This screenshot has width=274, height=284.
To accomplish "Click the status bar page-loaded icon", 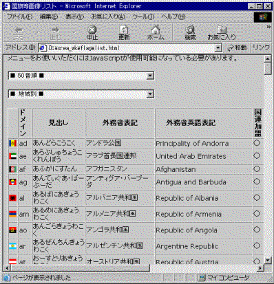I will click(x=7, y=278).
